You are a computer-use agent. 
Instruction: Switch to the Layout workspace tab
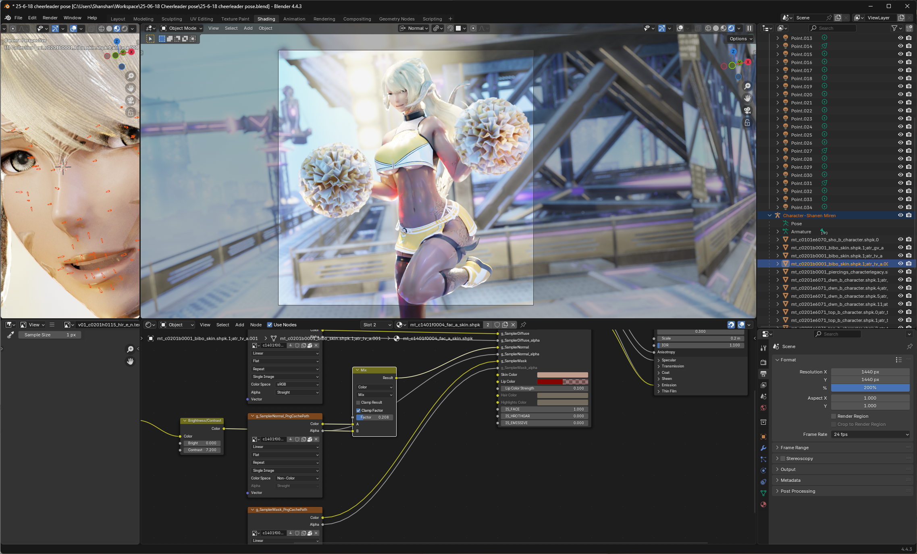118,19
